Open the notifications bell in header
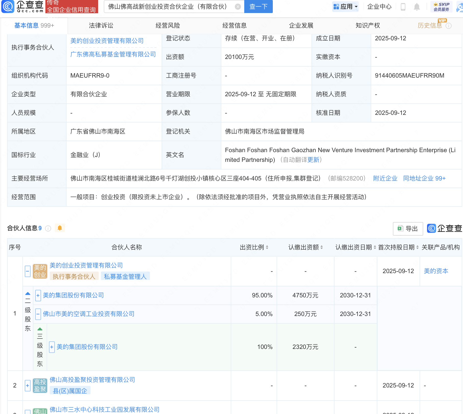The height and width of the screenshot is (414, 463). pyautogui.click(x=417, y=7)
